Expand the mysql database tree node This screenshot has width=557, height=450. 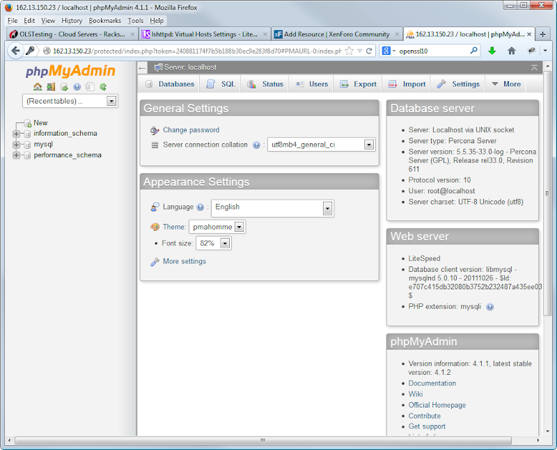coord(16,145)
